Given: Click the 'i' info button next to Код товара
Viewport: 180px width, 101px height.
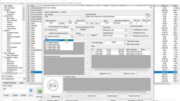Looking at the screenshot, I should [x=83, y=17].
